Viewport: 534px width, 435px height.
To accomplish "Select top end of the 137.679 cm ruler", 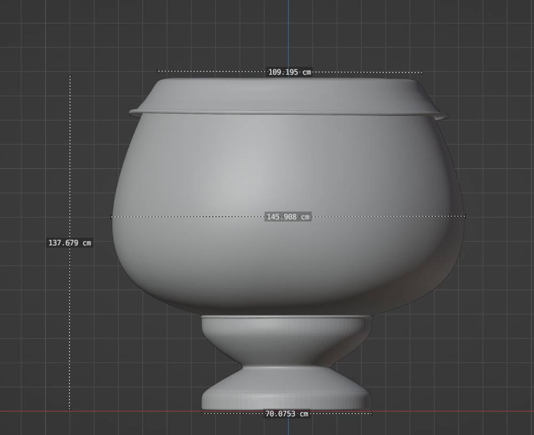I will (70, 76).
